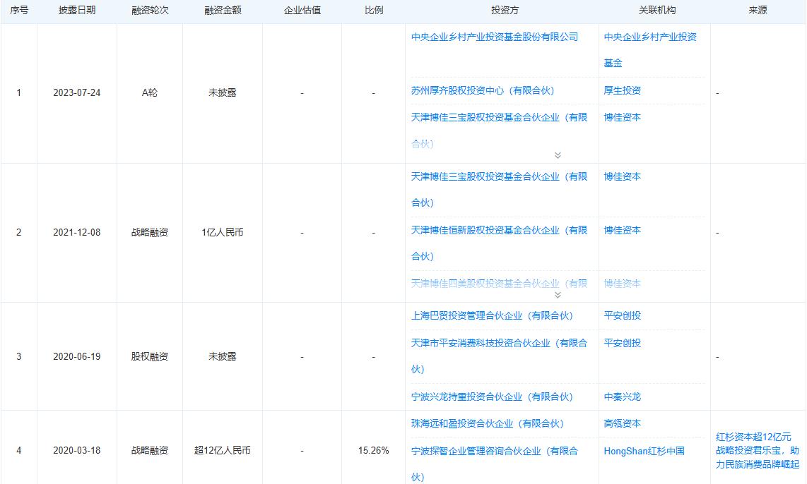Viewport: 807px width, 484px height.
Task: Select the date cell 2021-12-08
Action: (x=77, y=233)
